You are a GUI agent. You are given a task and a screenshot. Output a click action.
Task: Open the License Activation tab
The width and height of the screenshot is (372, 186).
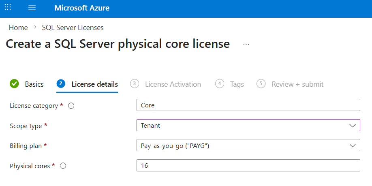pos(166,84)
